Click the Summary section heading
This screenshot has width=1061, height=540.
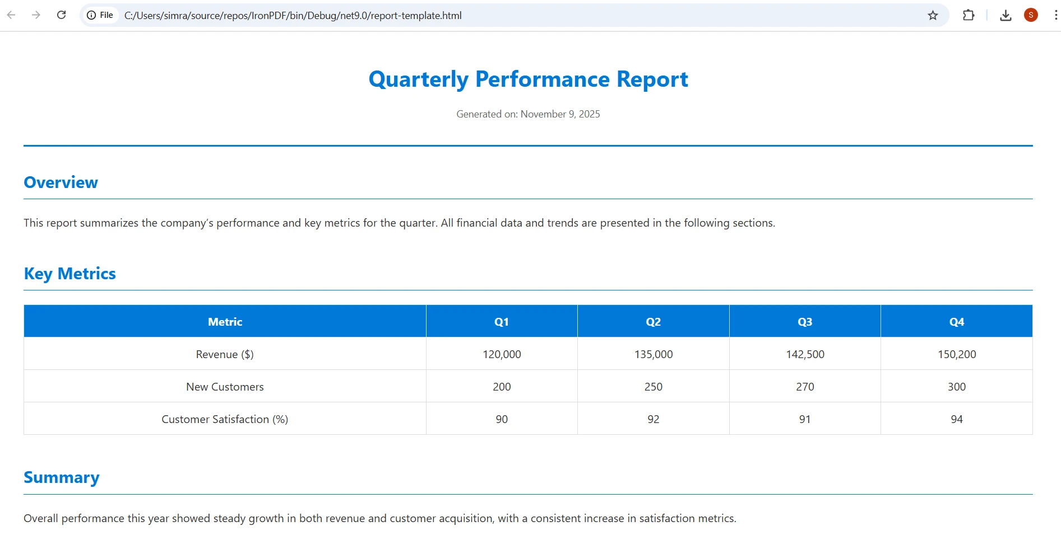[62, 477]
